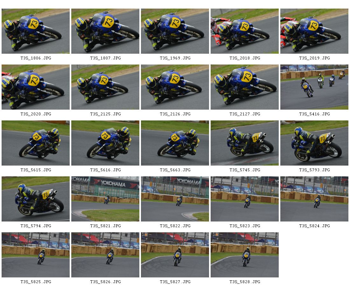
Task: Click thumbnail image T3S_1969.JPG
Action: [x=175, y=31]
